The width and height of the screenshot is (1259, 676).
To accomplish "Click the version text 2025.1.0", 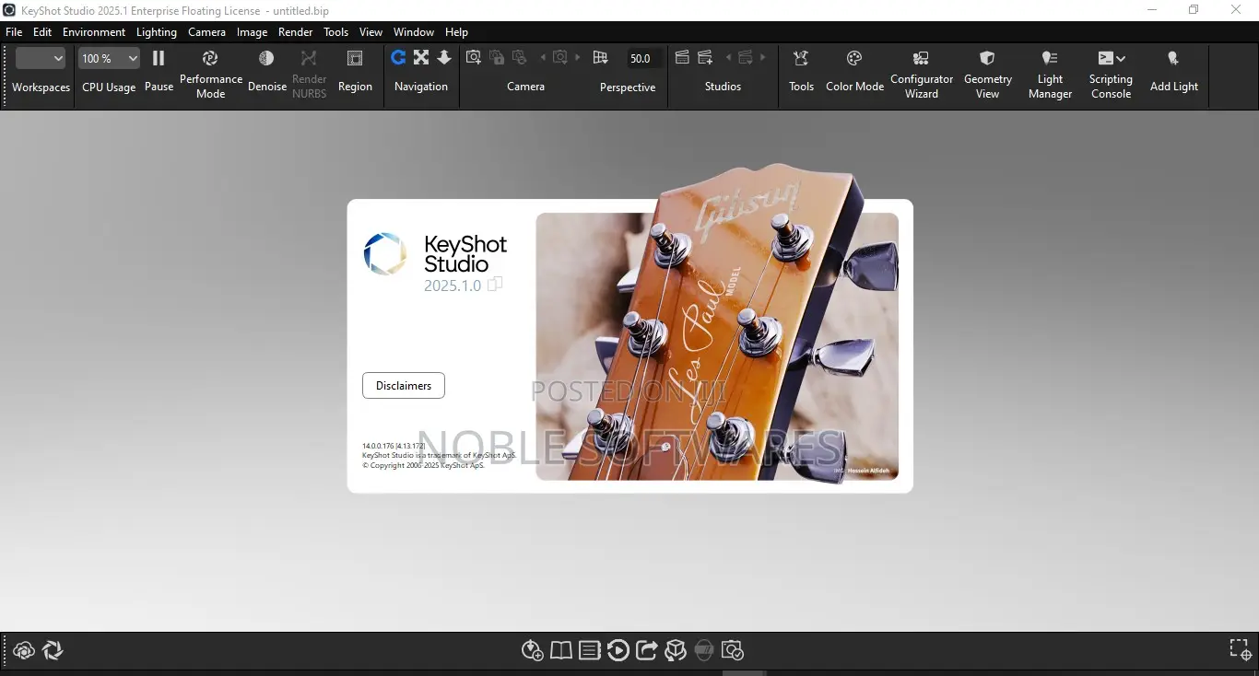I will pyautogui.click(x=453, y=286).
